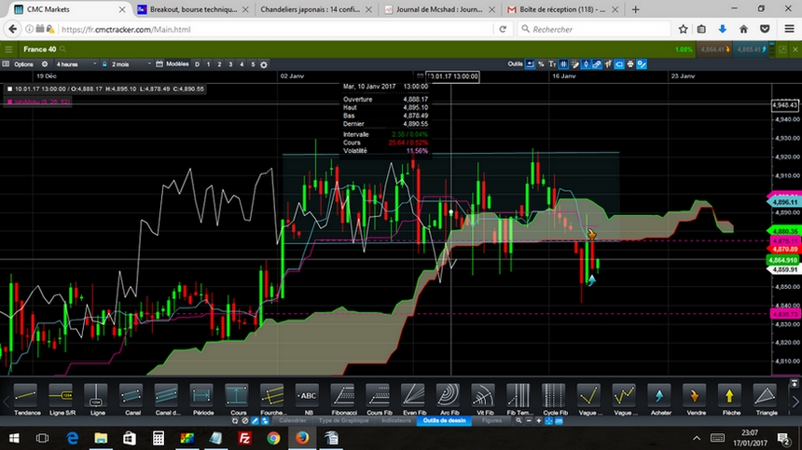
Task: Load template number 3
Action: (230, 64)
